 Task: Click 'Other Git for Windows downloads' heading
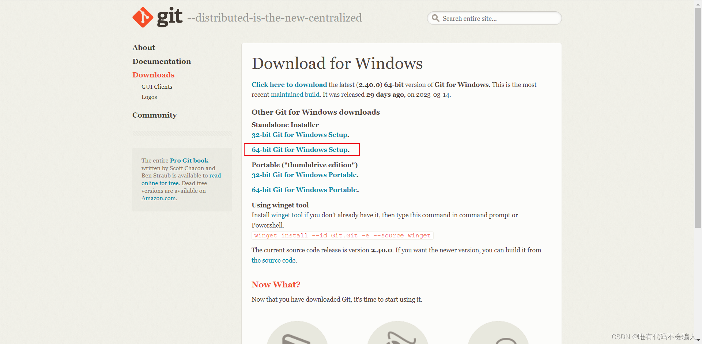click(x=316, y=112)
